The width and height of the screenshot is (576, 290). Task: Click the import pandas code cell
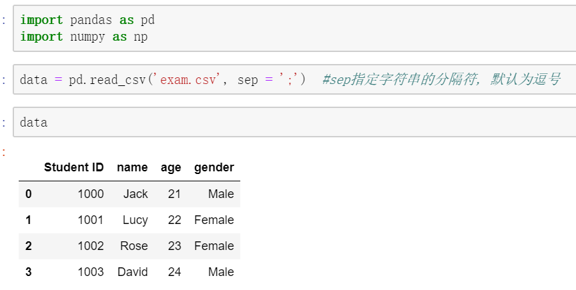coord(294,28)
